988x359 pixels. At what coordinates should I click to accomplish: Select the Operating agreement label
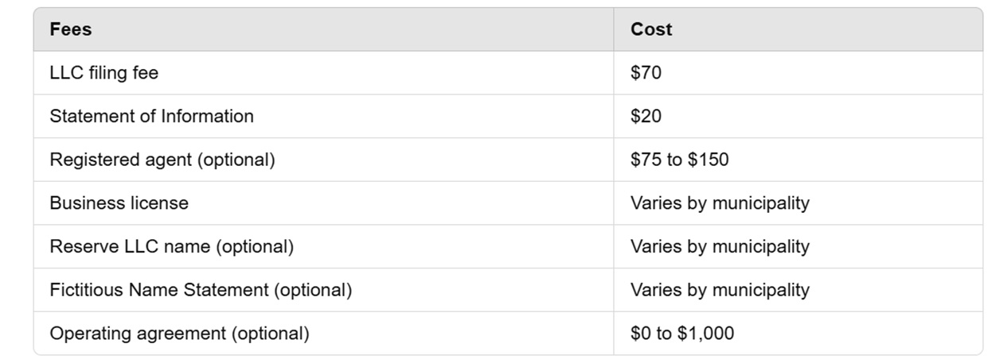click(138, 334)
